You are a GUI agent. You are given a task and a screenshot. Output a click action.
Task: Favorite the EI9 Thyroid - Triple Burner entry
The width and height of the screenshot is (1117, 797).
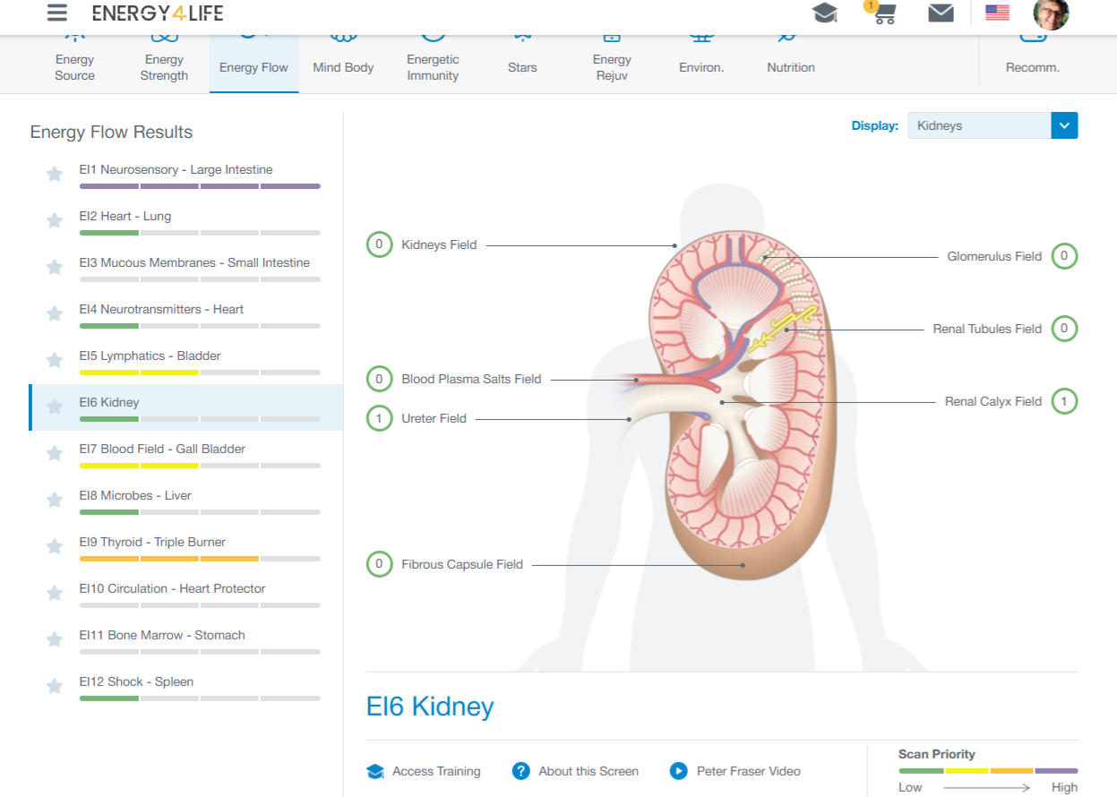54,546
